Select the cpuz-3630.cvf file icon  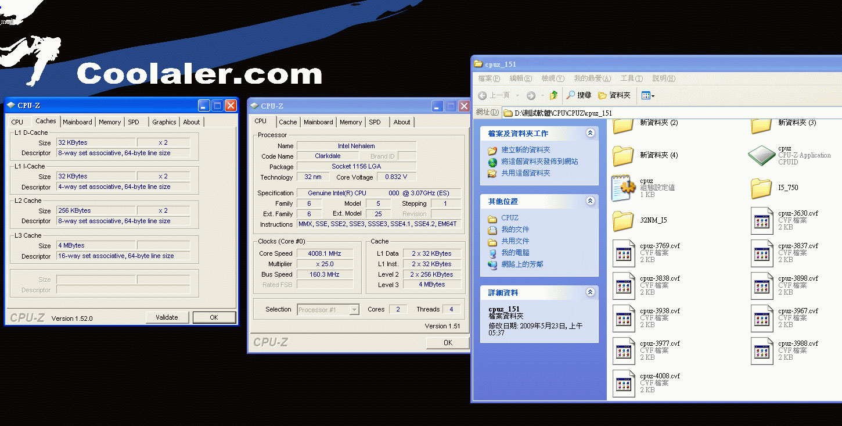pos(761,220)
